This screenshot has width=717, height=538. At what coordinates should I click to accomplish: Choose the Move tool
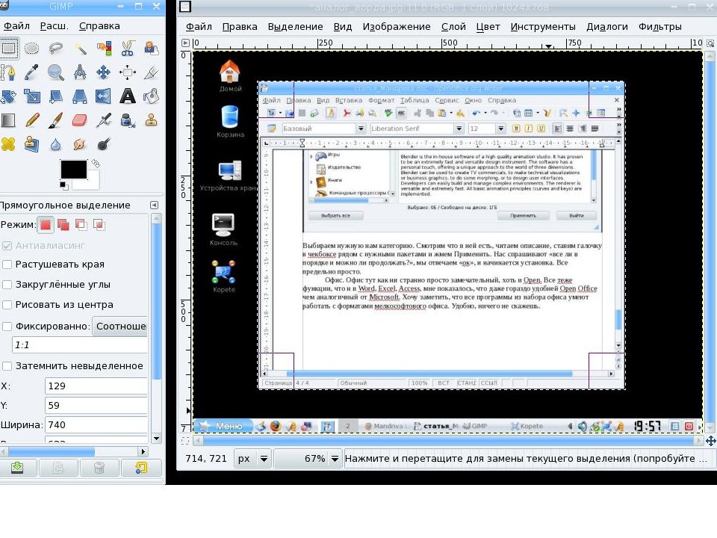104,72
